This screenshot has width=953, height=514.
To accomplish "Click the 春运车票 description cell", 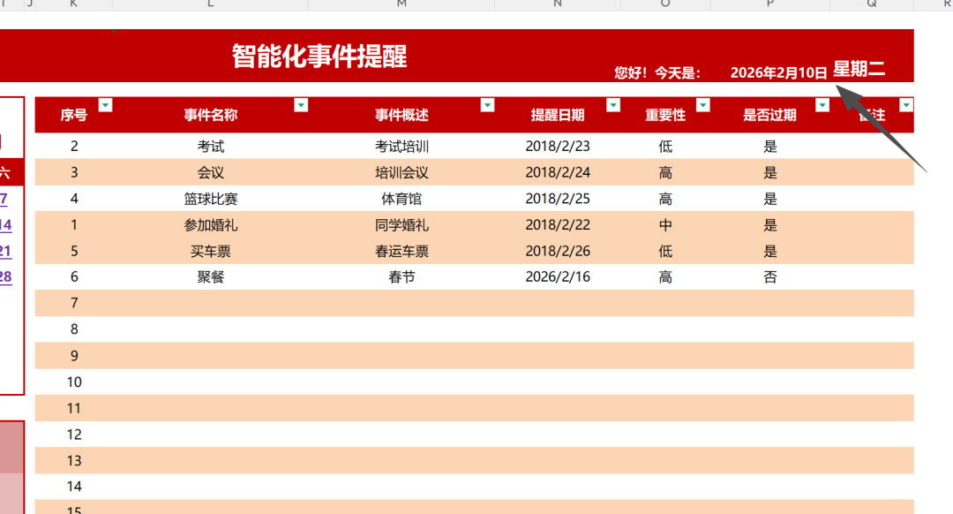I will tap(401, 251).
